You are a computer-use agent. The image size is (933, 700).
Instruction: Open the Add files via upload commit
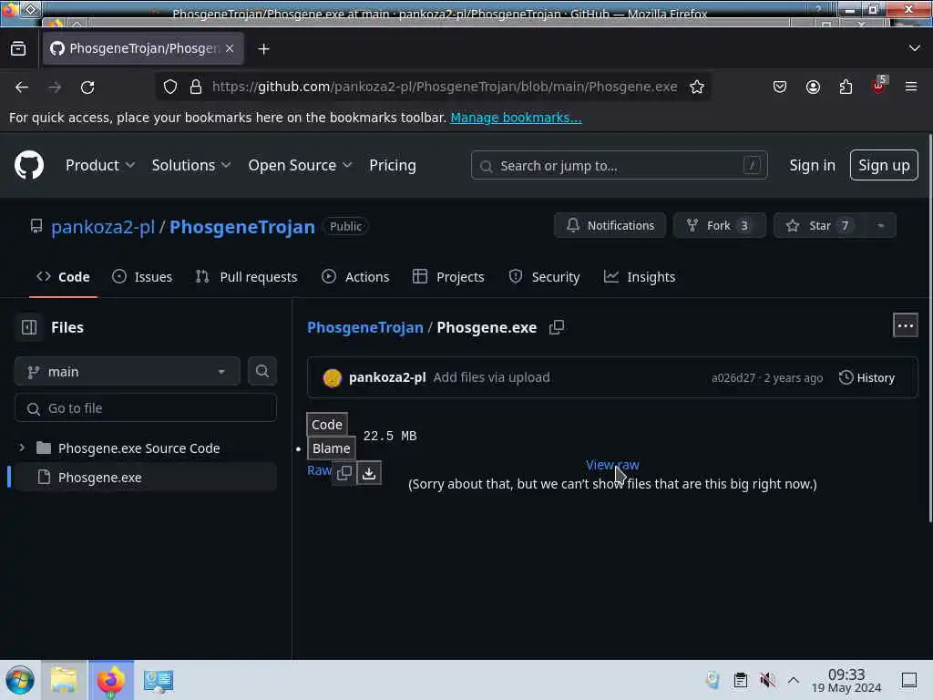[491, 377]
